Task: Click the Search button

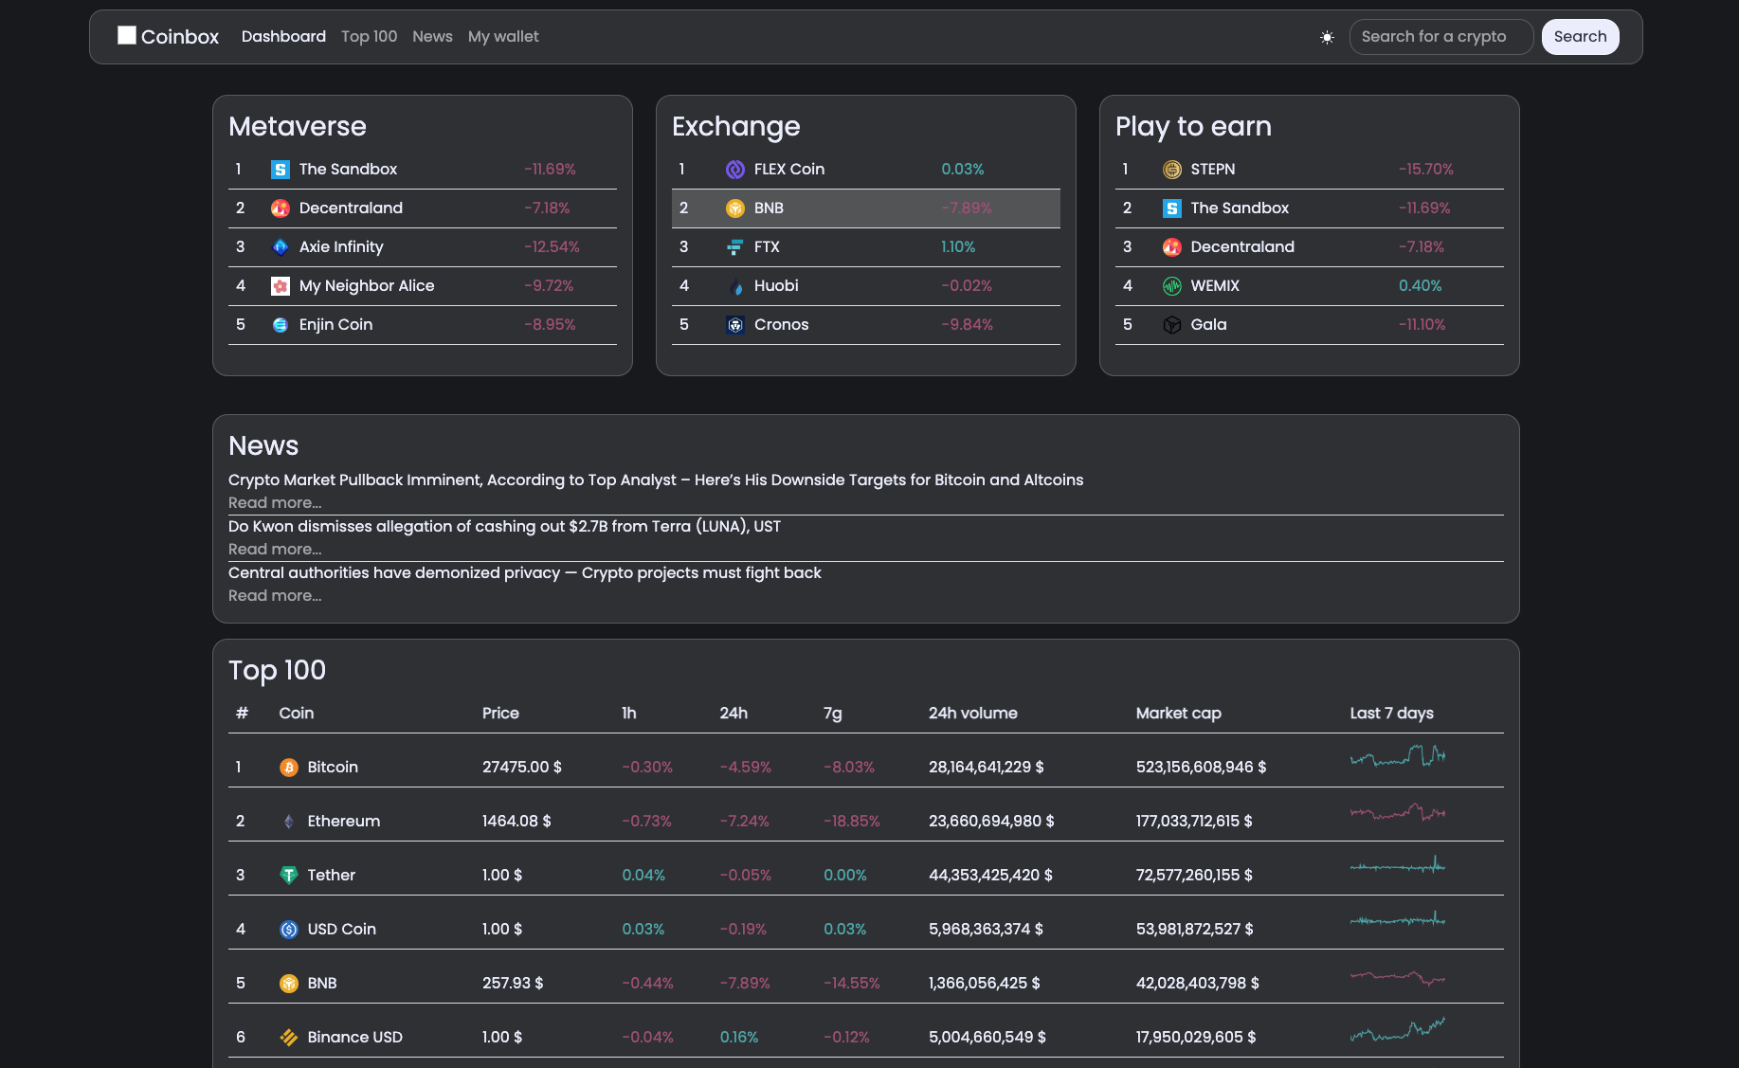Action: click(x=1580, y=37)
